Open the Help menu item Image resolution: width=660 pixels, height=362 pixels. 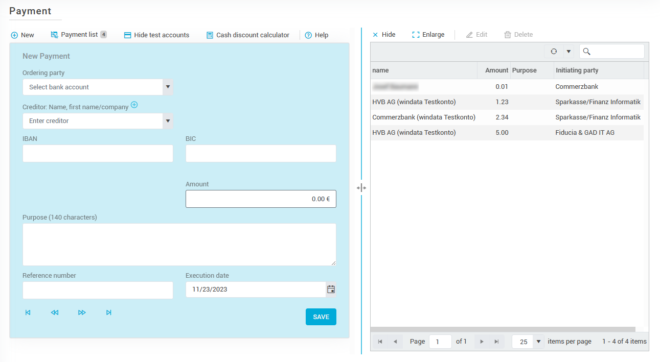click(x=316, y=35)
